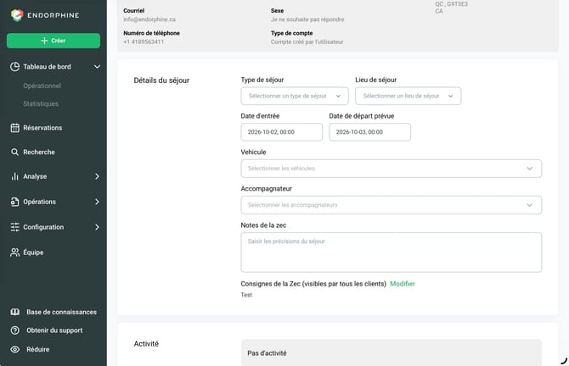Click the Réservations calendar icon
The height and width of the screenshot is (366, 569).
point(15,128)
